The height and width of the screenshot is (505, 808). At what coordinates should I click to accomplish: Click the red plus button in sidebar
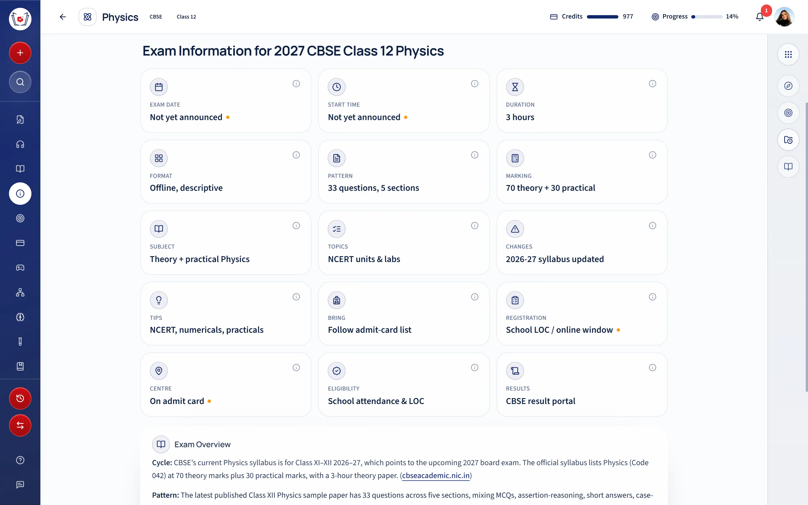pos(20,53)
